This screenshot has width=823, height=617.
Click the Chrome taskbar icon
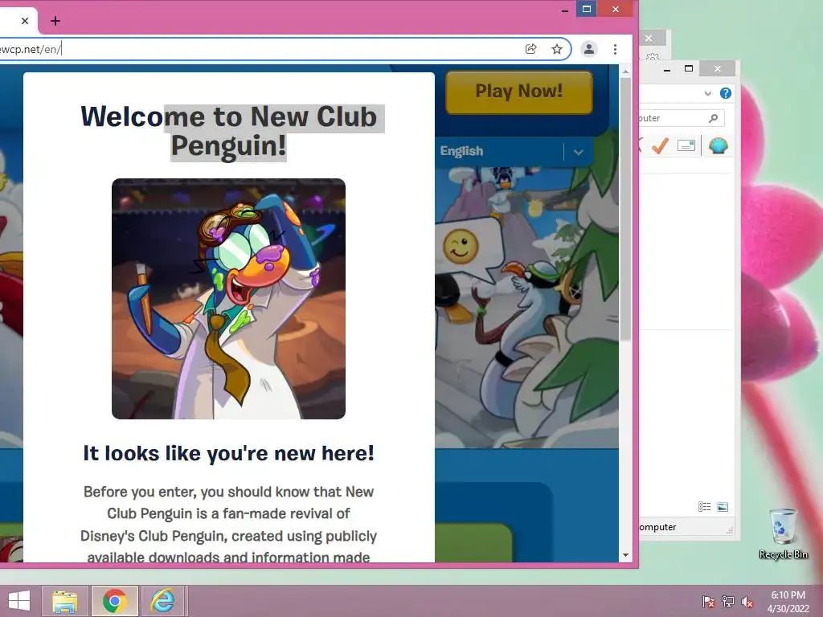pos(115,601)
